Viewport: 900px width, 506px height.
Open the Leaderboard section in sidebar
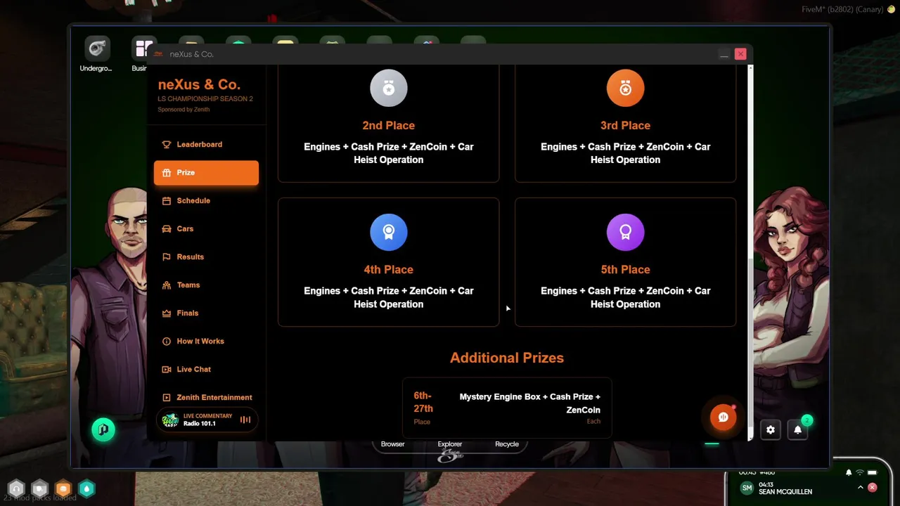[x=206, y=144]
